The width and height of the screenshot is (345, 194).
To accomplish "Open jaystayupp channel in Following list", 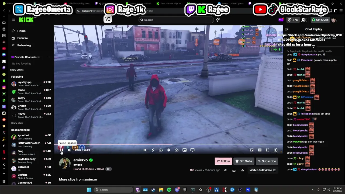I will point(31,84).
